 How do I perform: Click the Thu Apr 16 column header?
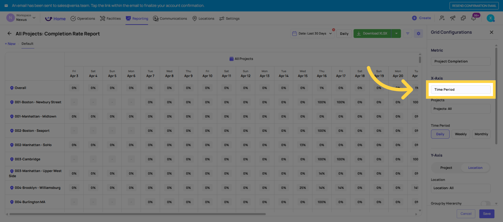pyautogui.click(x=322, y=74)
